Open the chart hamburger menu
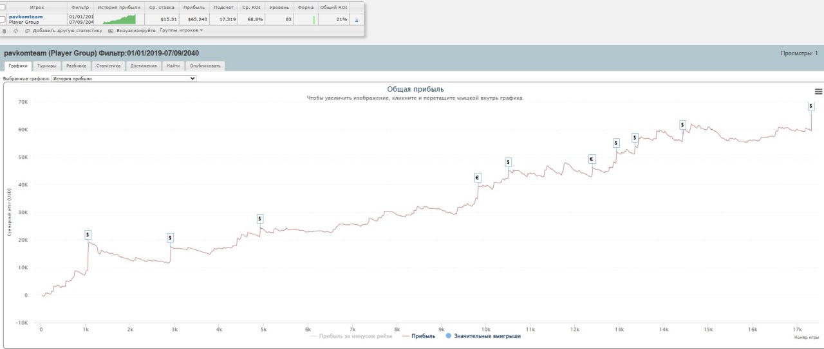Image resolution: width=824 pixels, height=349 pixels. pos(818,91)
